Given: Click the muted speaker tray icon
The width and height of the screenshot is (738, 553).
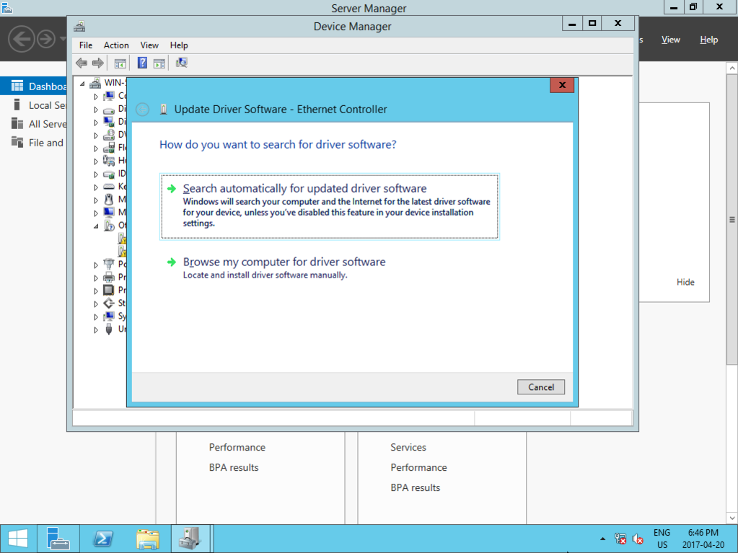Looking at the screenshot, I should tap(638, 539).
